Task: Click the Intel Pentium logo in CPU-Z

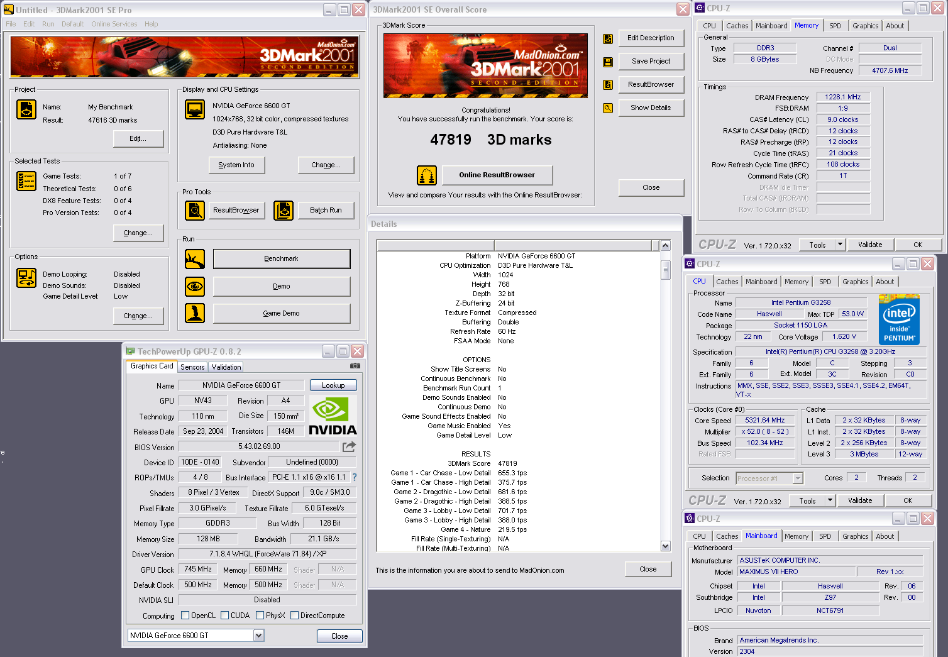Action: [x=899, y=319]
